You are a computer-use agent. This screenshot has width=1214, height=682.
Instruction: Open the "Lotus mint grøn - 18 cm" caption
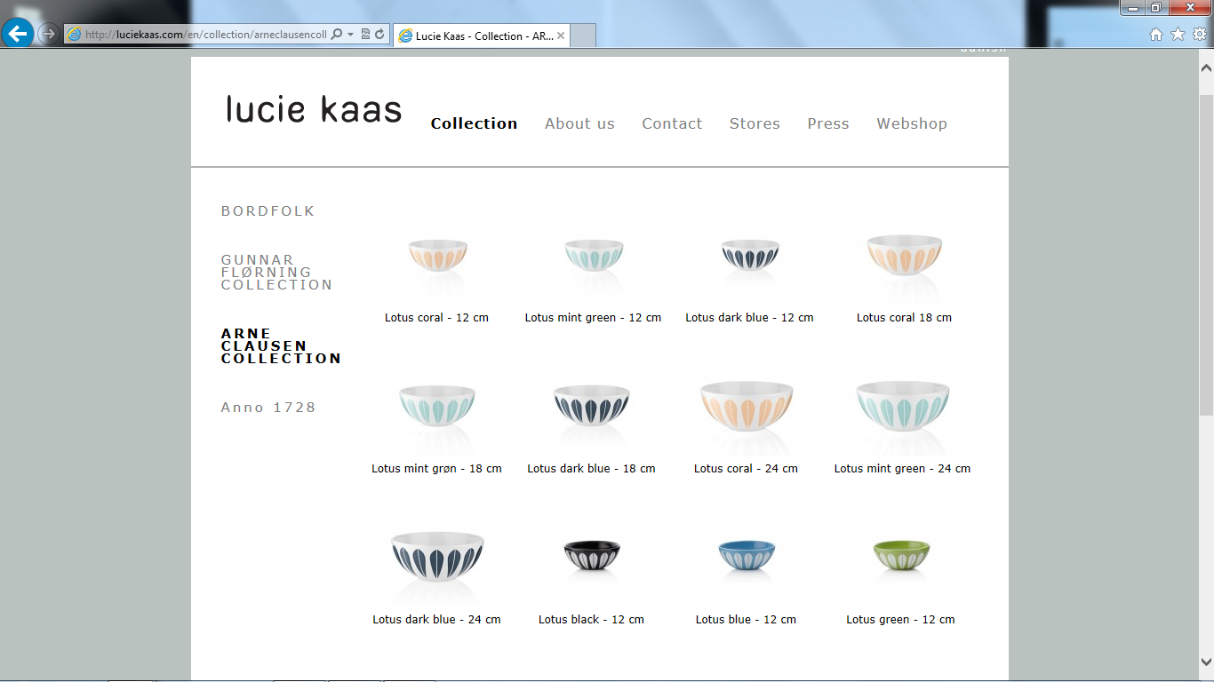coord(436,469)
